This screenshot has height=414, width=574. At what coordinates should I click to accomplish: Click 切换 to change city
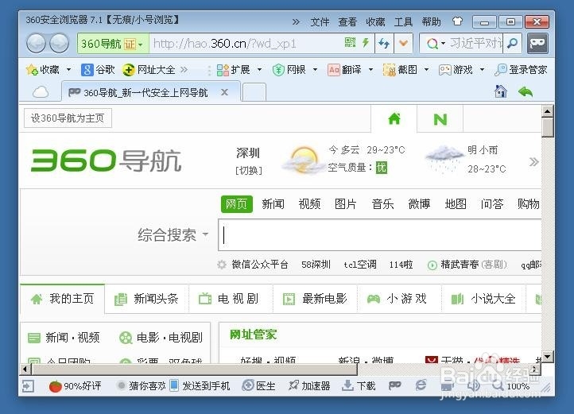[249, 170]
